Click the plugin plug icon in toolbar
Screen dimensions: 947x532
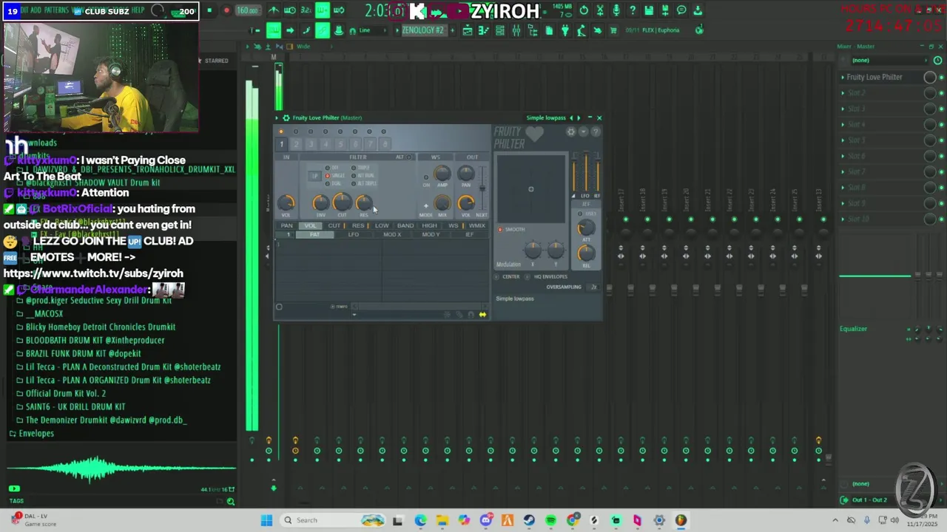tap(565, 30)
